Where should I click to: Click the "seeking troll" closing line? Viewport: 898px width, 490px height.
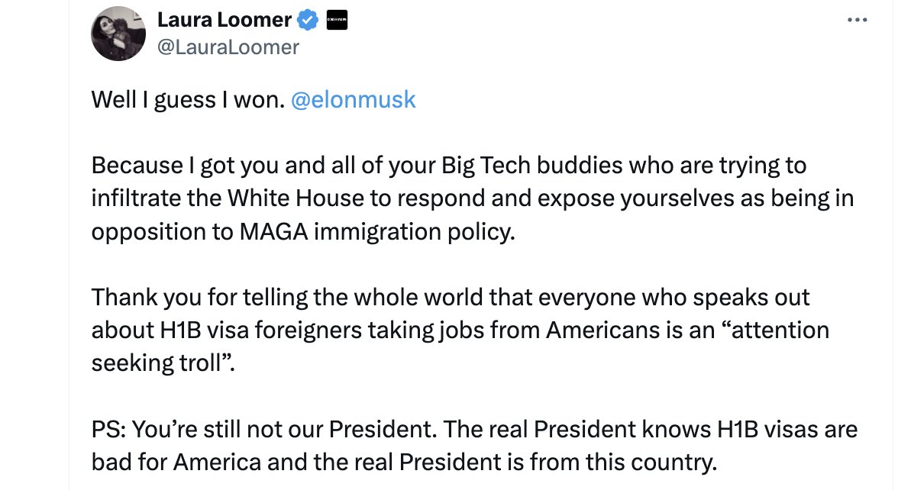coord(163,363)
